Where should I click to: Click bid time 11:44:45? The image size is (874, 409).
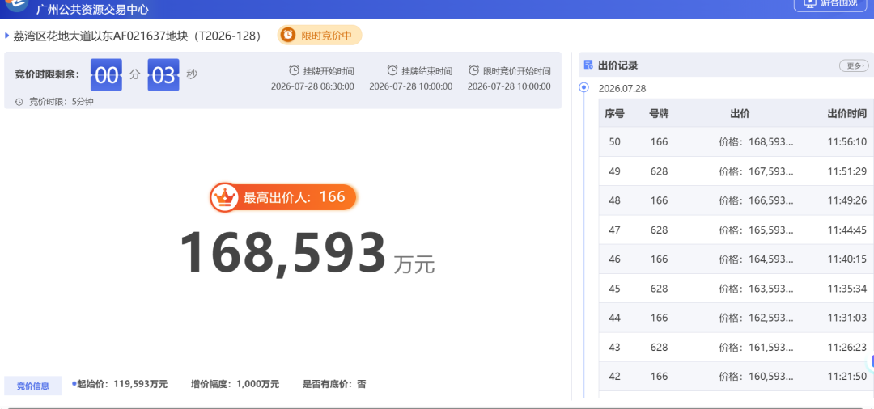click(x=846, y=230)
